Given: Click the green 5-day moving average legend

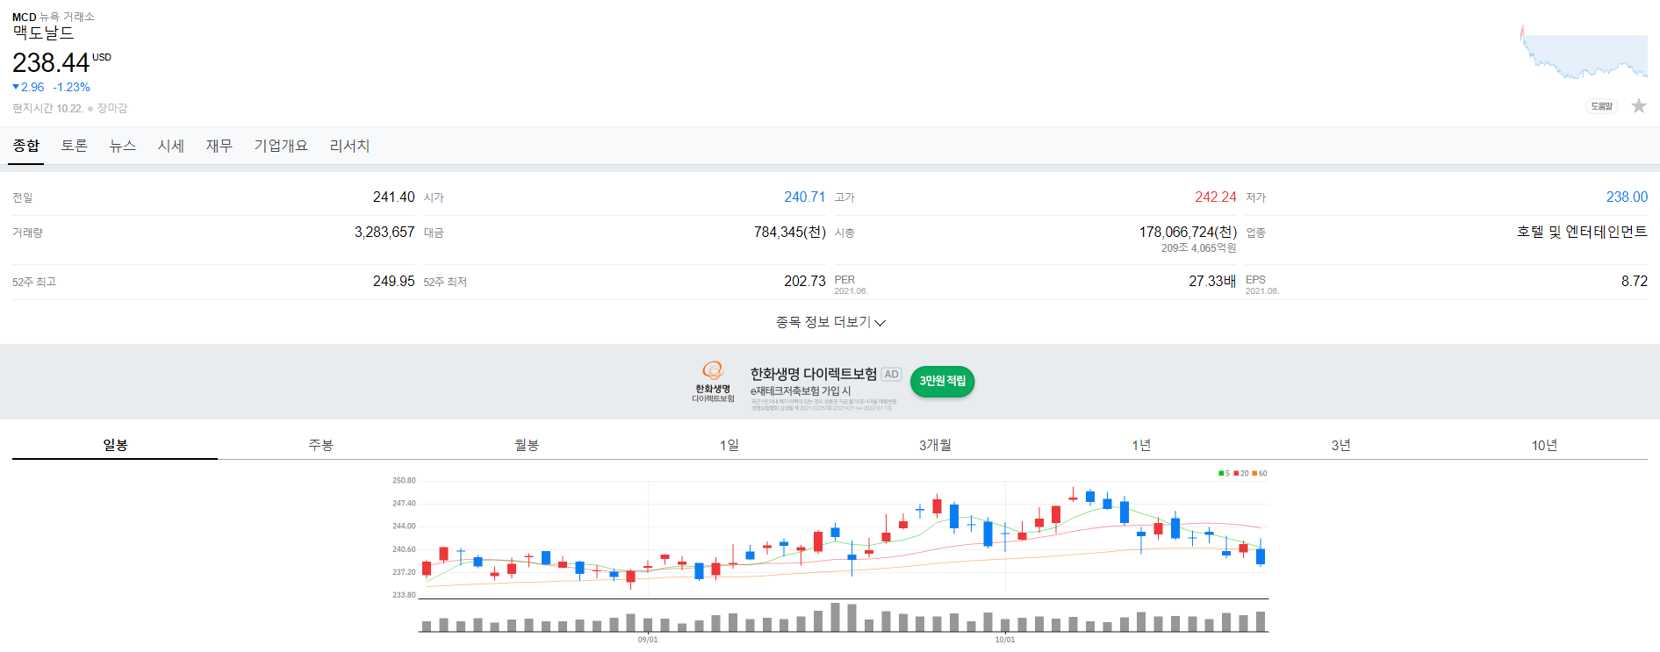Looking at the screenshot, I should 1224,473.
